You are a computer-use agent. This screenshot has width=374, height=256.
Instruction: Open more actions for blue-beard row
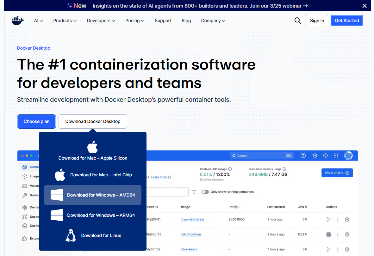pos(338,249)
